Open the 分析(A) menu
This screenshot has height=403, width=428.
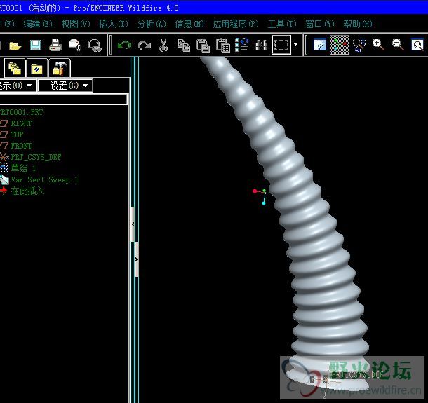(152, 24)
